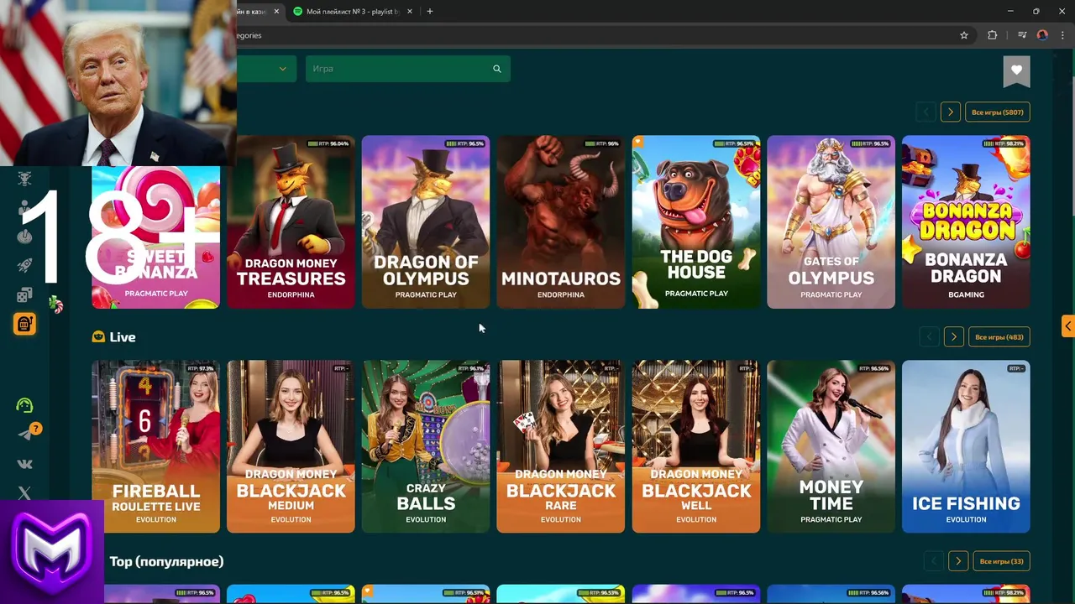
Task: Open the person profile sidebar icon
Action: 24,207
